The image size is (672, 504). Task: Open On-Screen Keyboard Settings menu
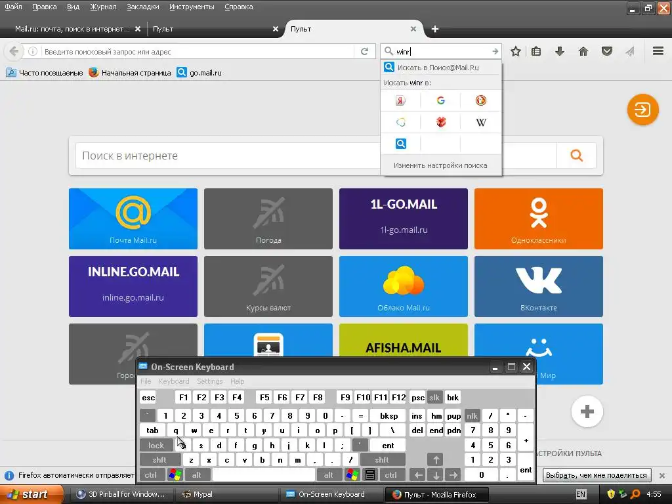(209, 381)
